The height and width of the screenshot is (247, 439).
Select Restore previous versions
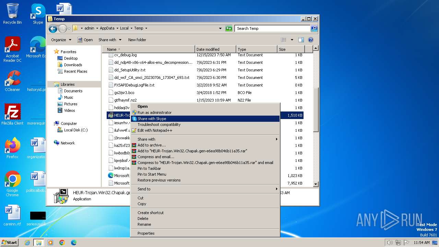(x=205, y=180)
